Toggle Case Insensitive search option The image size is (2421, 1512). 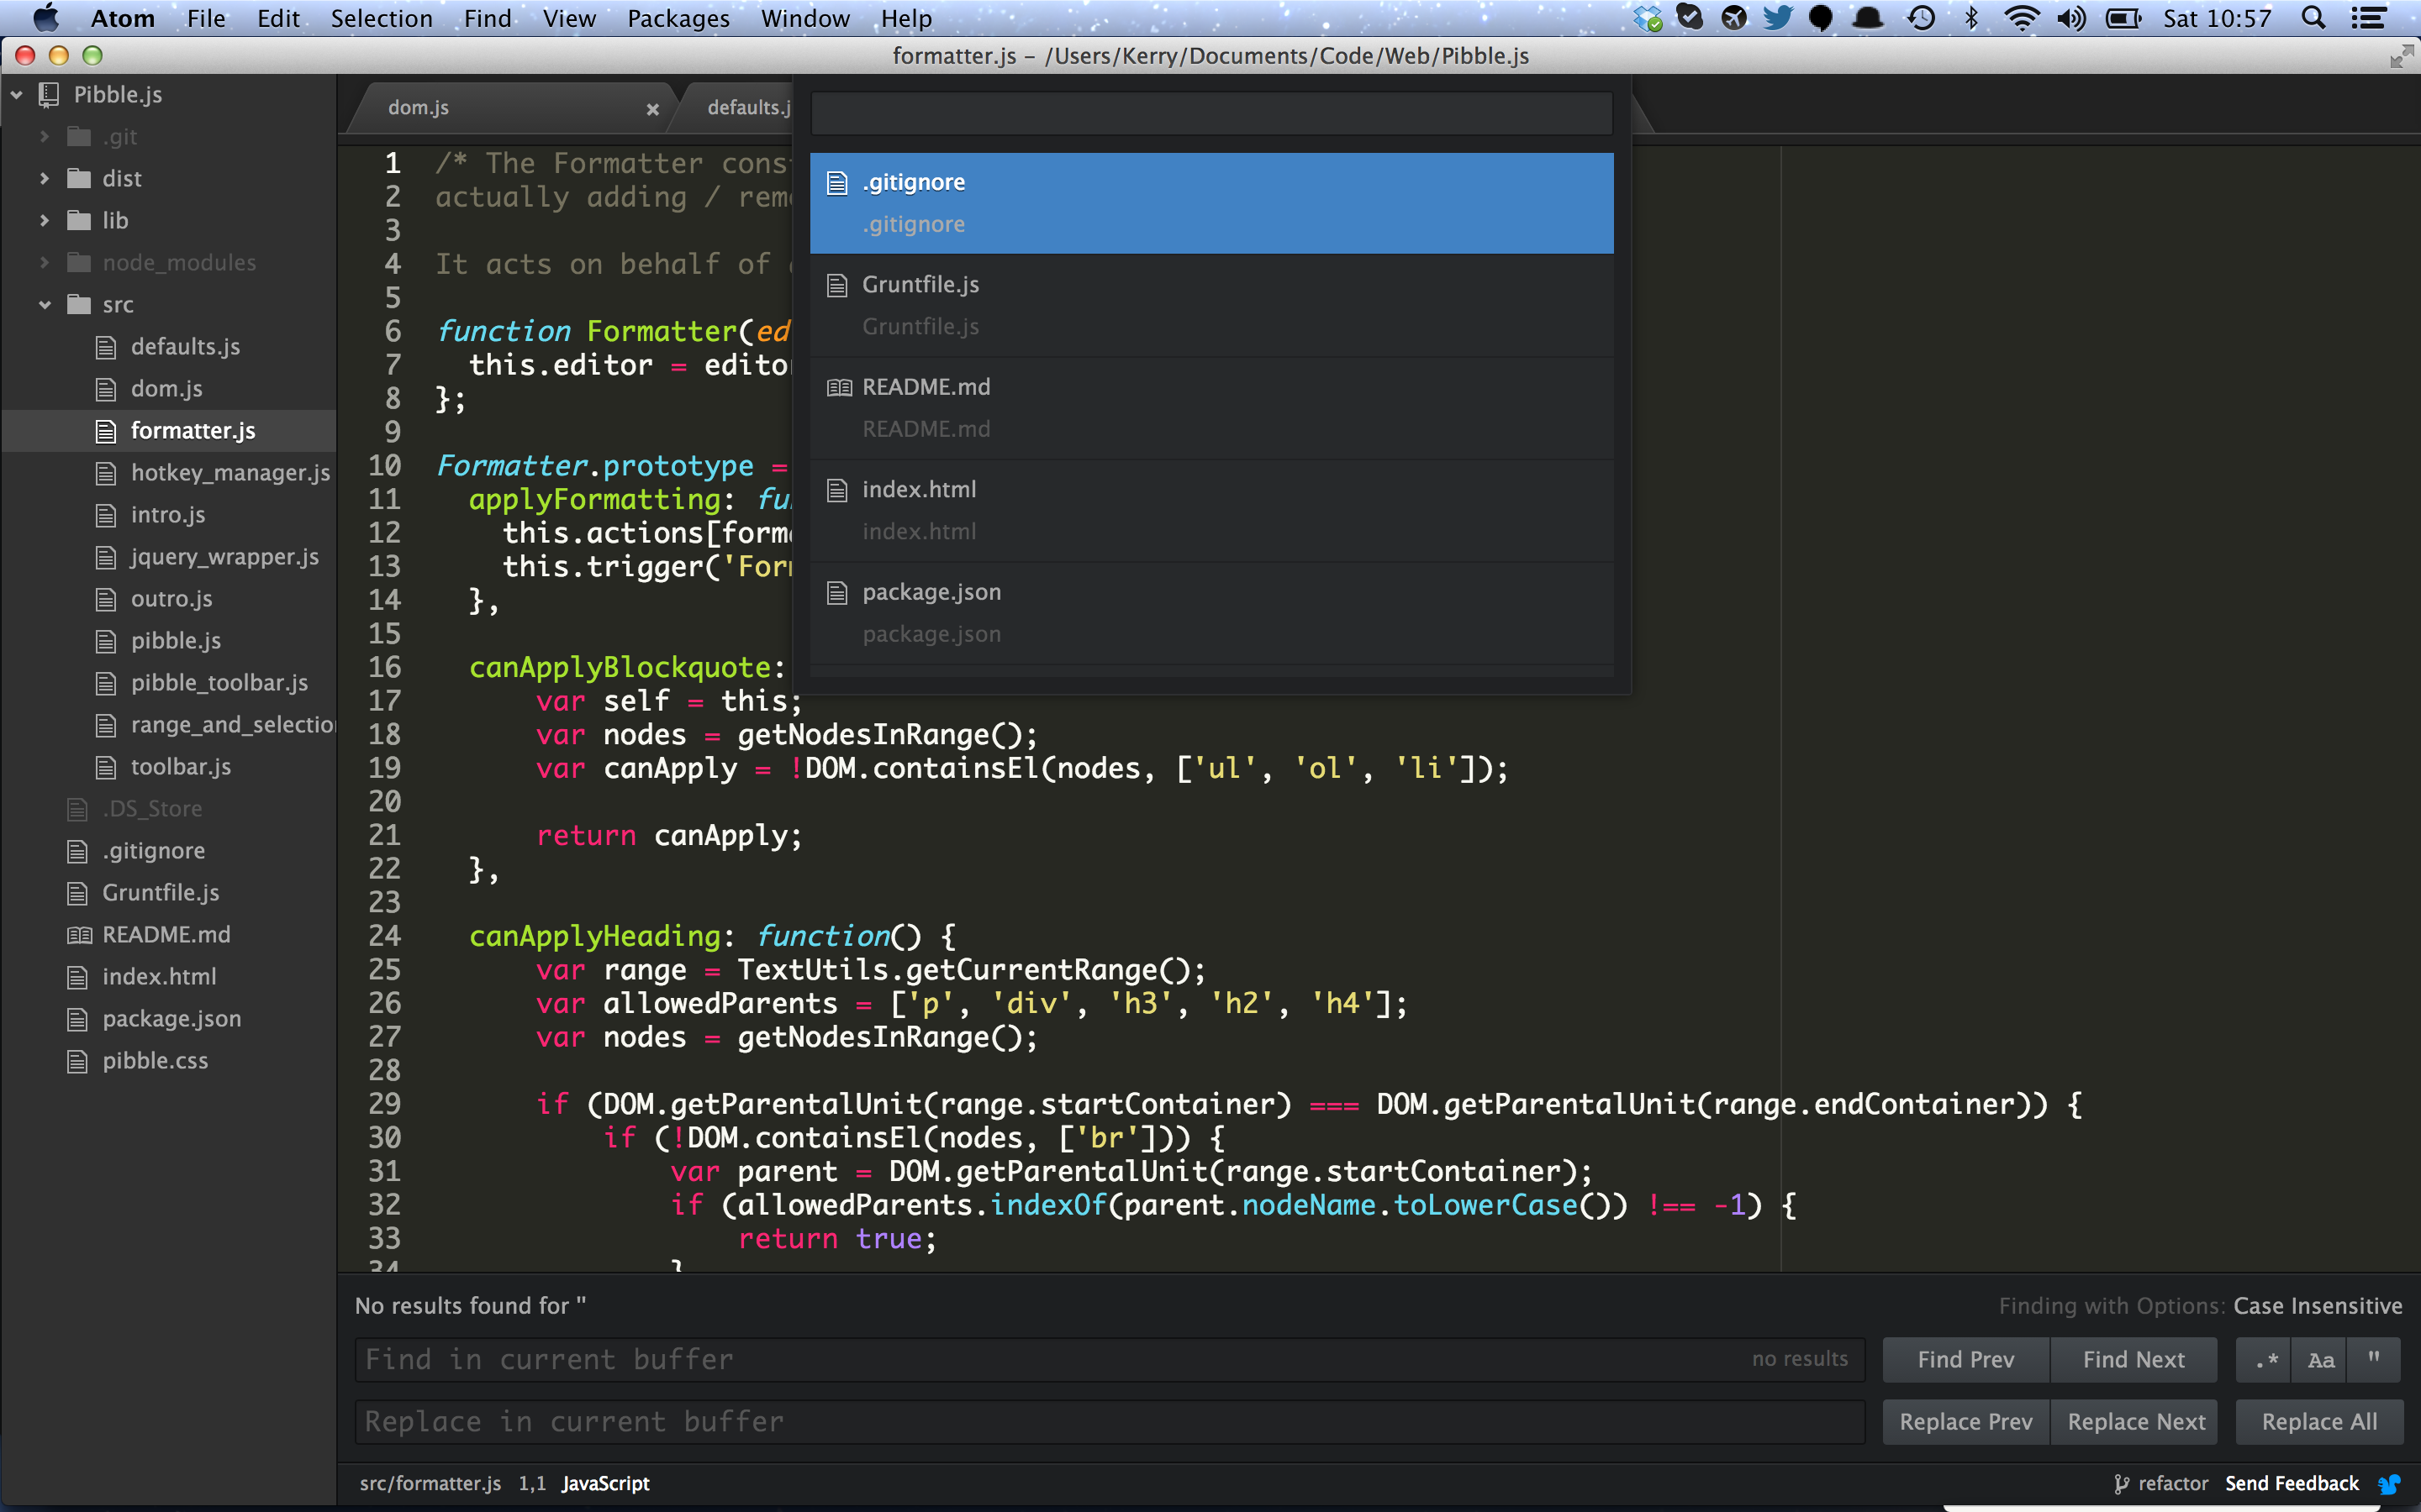click(x=2320, y=1359)
